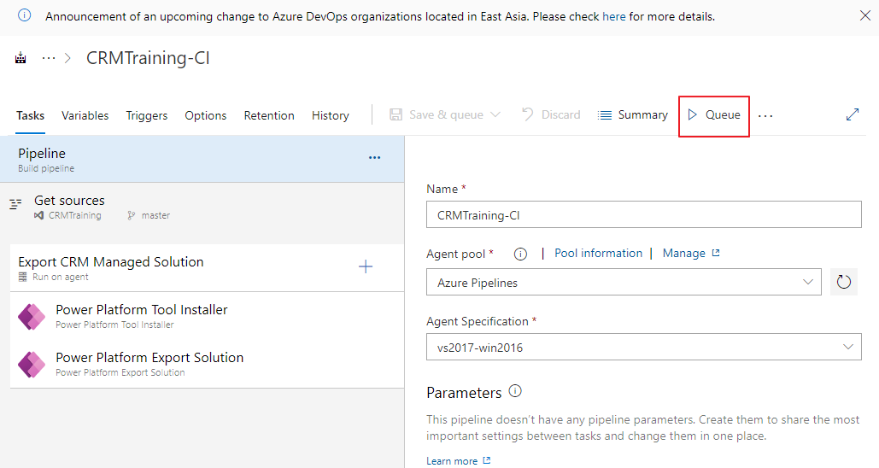
Task: Select the Get sources step
Action: [202, 208]
